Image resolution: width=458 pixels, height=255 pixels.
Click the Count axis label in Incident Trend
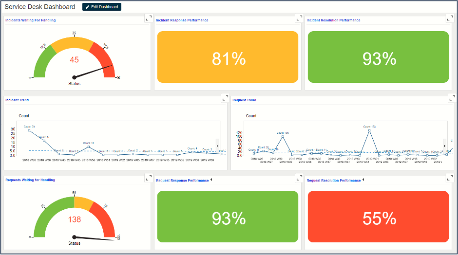coord(24,116)
